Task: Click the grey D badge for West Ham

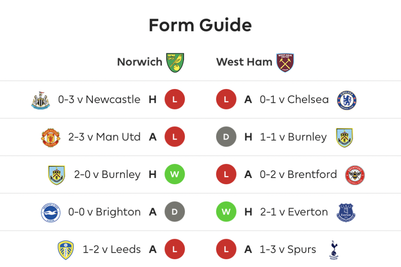Action: [x=226, y=137]
